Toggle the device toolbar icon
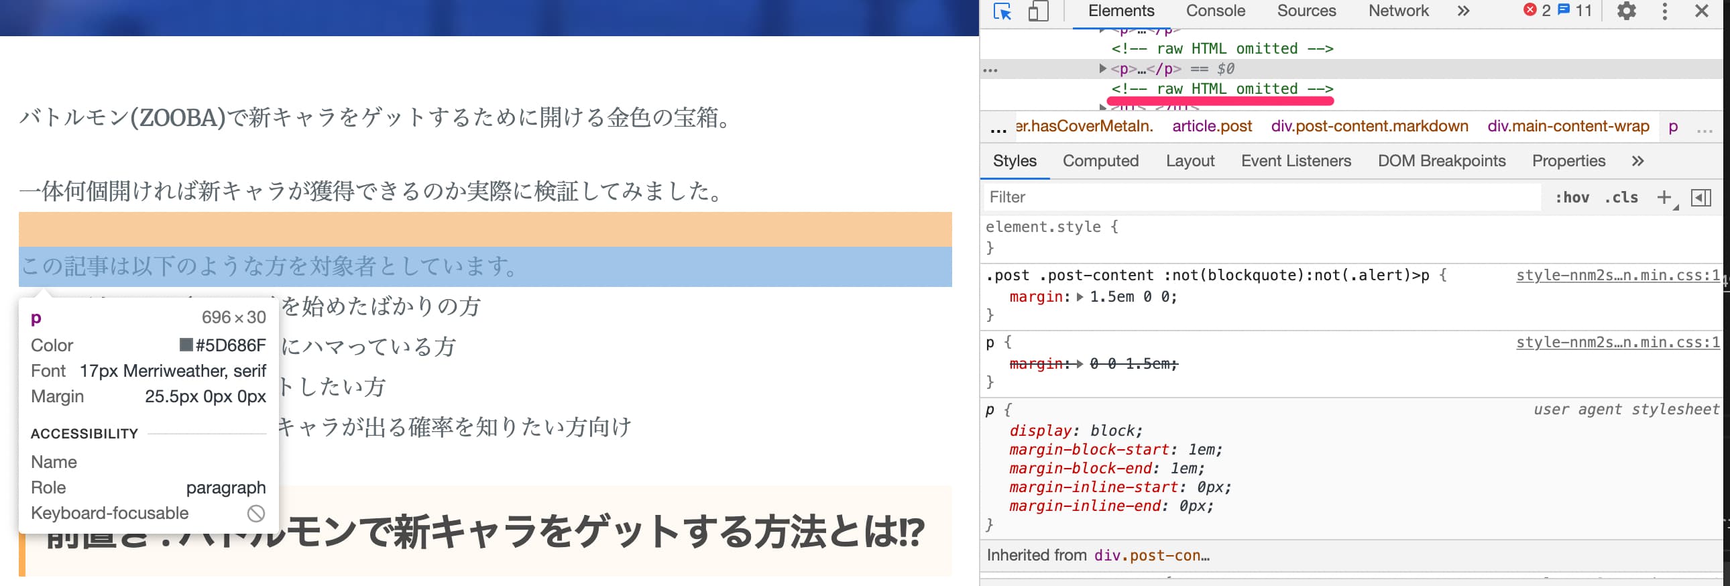Image resolution: width=1730 pixels, height=586 pixels. click(1038, 11)
